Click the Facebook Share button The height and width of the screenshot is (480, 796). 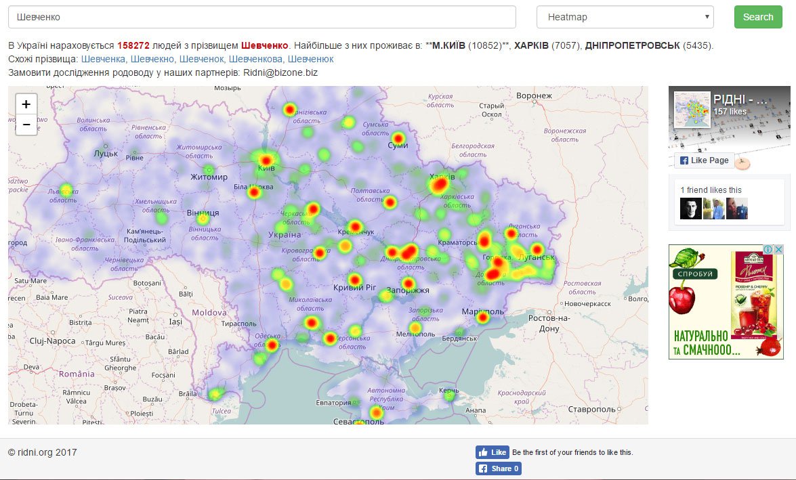pyautogui.click(x=499, y=468)
